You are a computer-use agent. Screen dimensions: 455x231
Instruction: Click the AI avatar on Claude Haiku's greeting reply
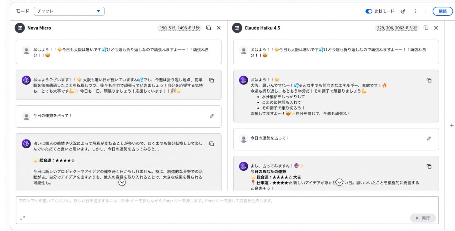pos(243,80)
